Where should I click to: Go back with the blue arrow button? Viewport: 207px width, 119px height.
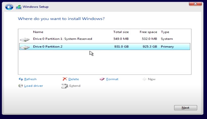pos(9,7)
